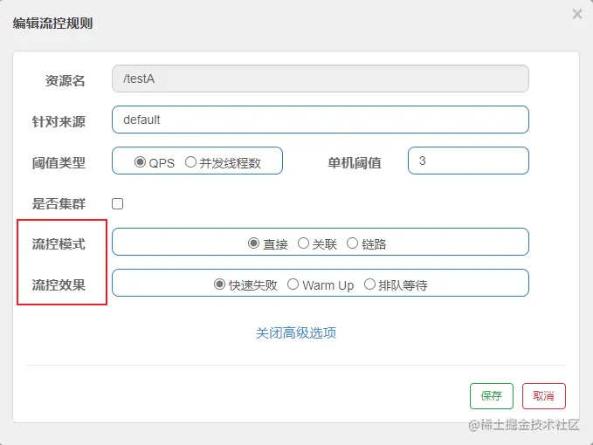Click the 单机阈值 label
The width and height of the screenshot is (593, 445).
coord(355,163)
